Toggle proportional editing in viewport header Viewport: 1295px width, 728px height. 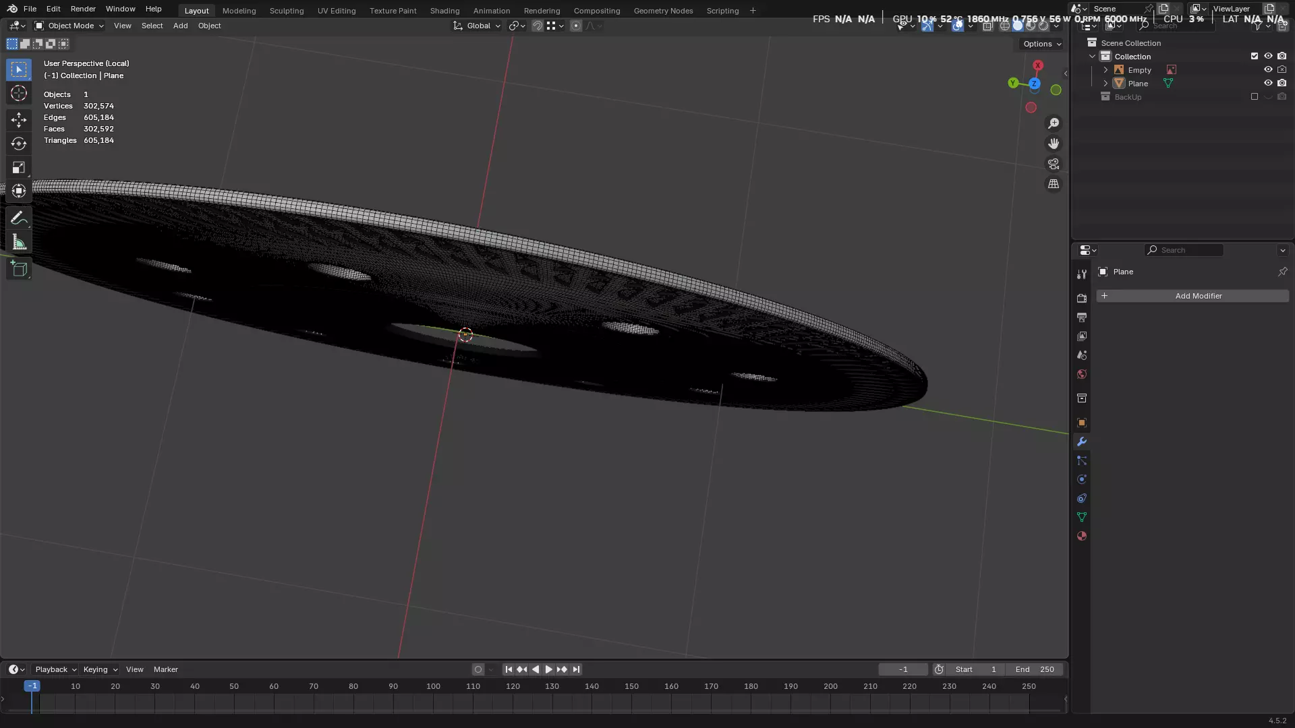point(575,26)
